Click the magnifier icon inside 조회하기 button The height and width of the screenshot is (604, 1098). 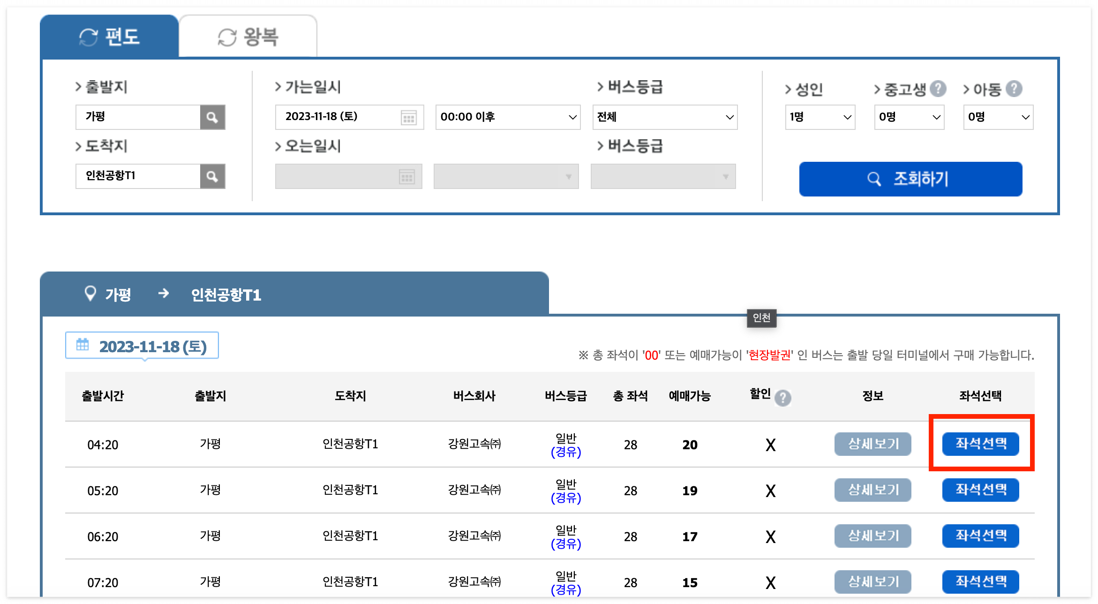click(875, 179)
